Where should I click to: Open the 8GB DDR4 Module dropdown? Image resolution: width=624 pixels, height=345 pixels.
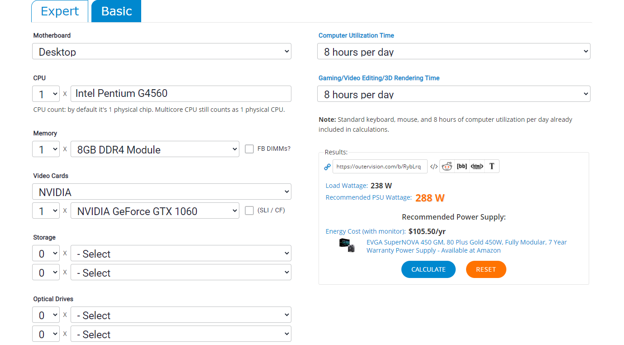[155, 149]
